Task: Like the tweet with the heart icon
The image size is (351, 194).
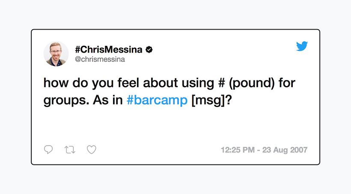Action: (x=91, y=149)
